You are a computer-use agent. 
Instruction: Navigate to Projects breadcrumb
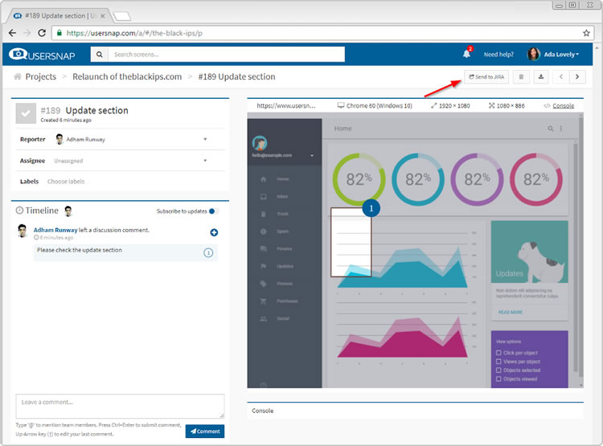tap(40, 77)
